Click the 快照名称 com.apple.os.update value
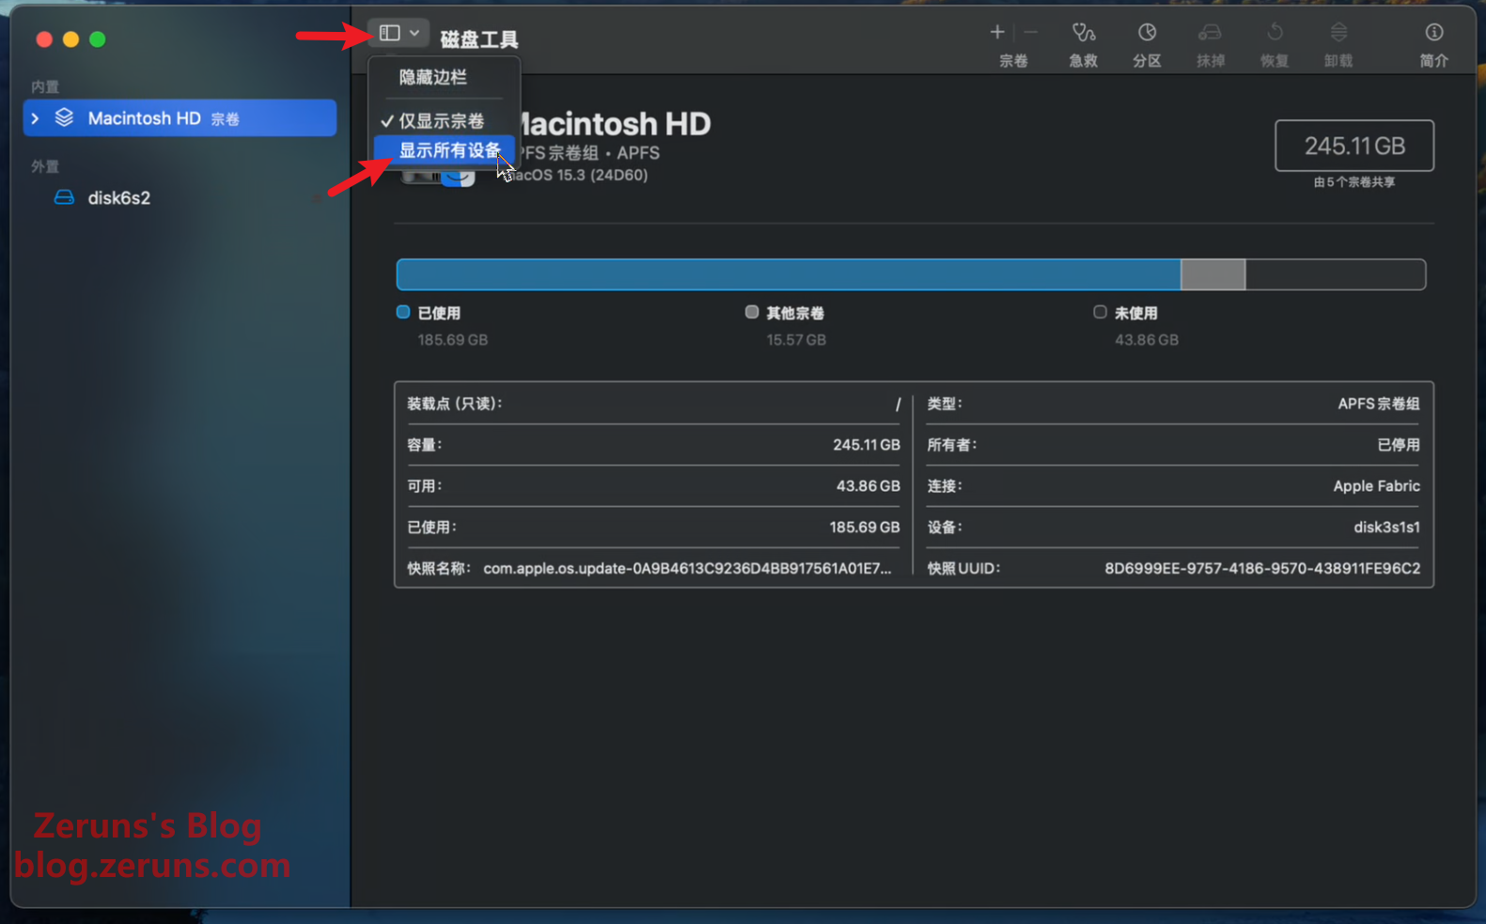 pyautogui.click(x=687, y=569)
